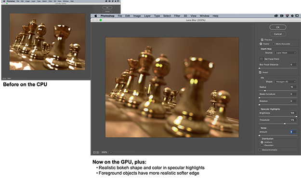The width and height of the screenshot is (301, 178).
Task: Click the Blade Curvature slider handle
Action: (260, 97)
